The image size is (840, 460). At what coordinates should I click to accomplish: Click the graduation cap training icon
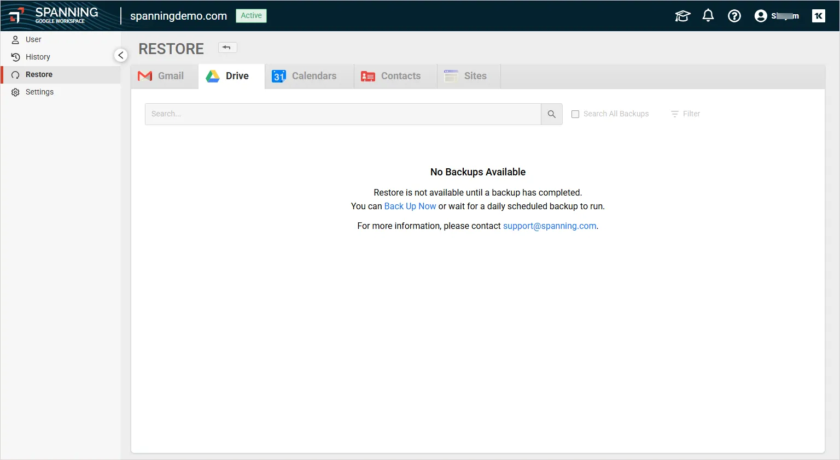click(682, 16)
